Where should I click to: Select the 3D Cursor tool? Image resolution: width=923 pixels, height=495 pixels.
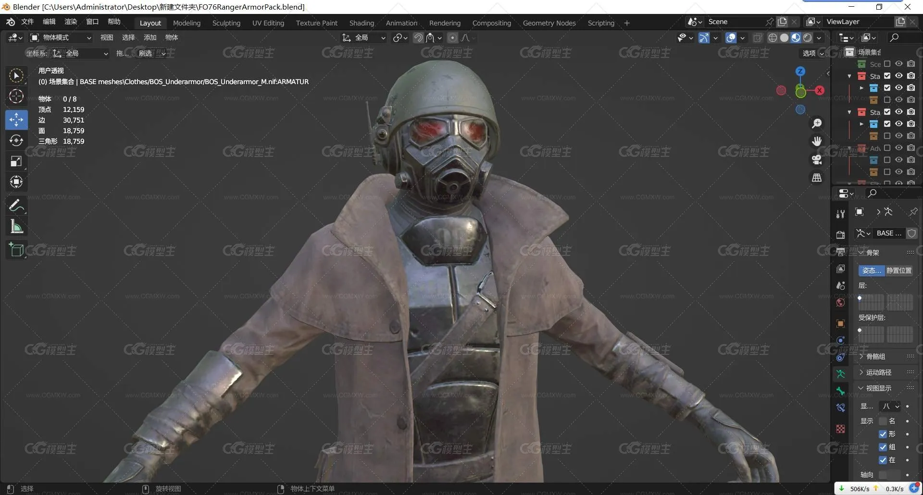(16, 97)
